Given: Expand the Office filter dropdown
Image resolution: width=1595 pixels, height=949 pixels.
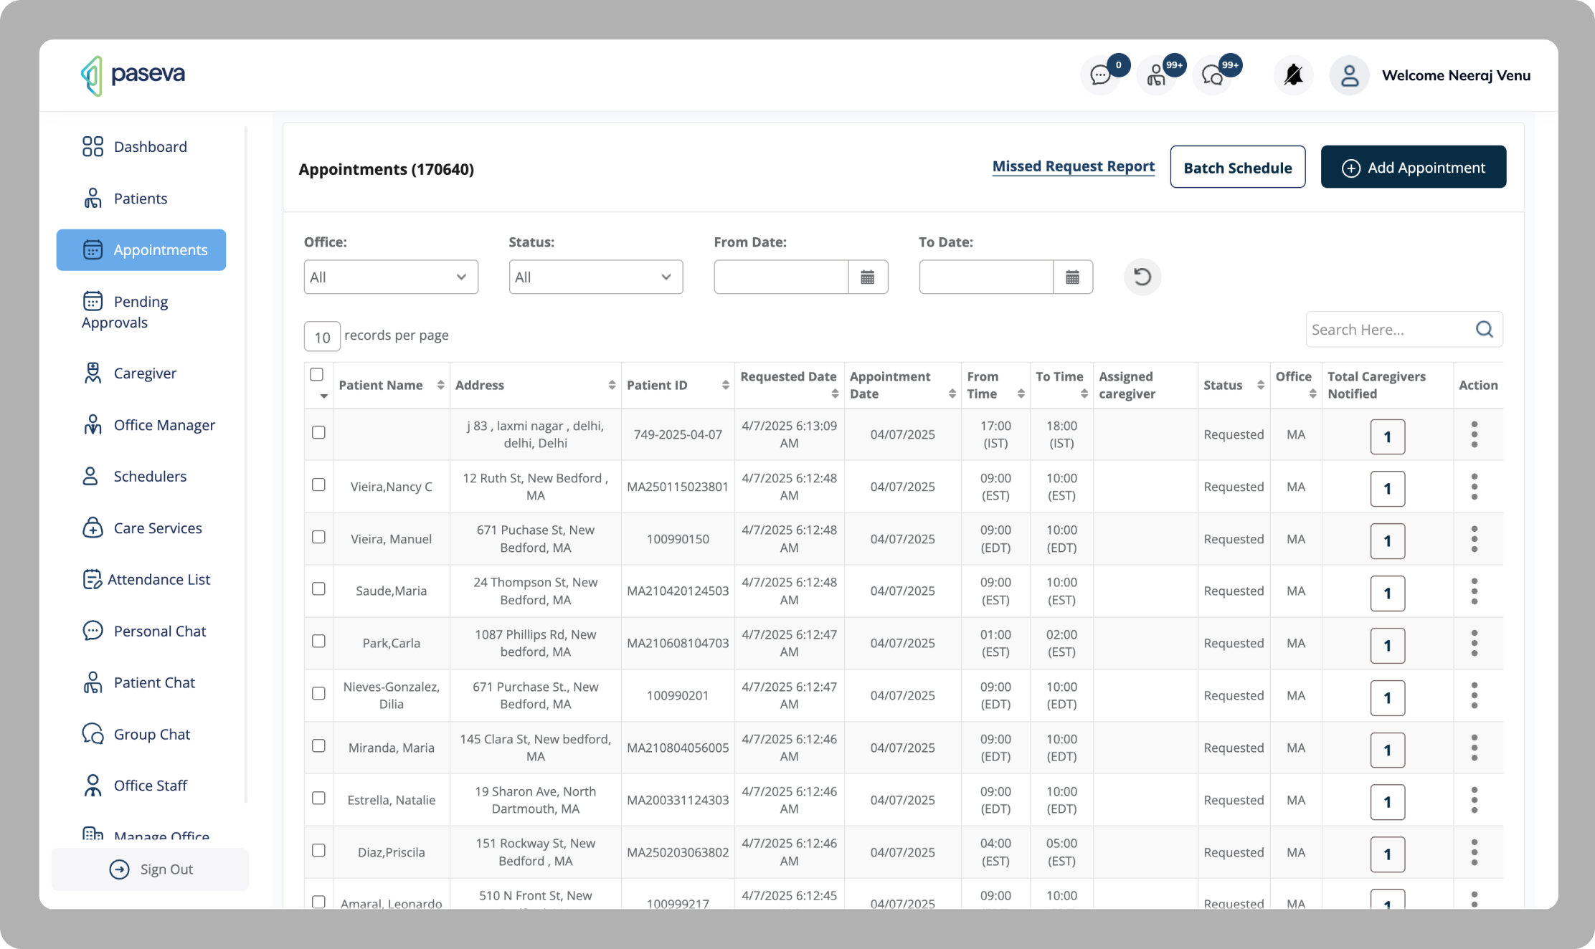Looking at the screenshot, I should [x=391, y=277].
